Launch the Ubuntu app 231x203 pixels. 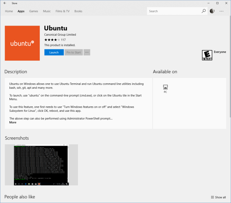(54, 52)
